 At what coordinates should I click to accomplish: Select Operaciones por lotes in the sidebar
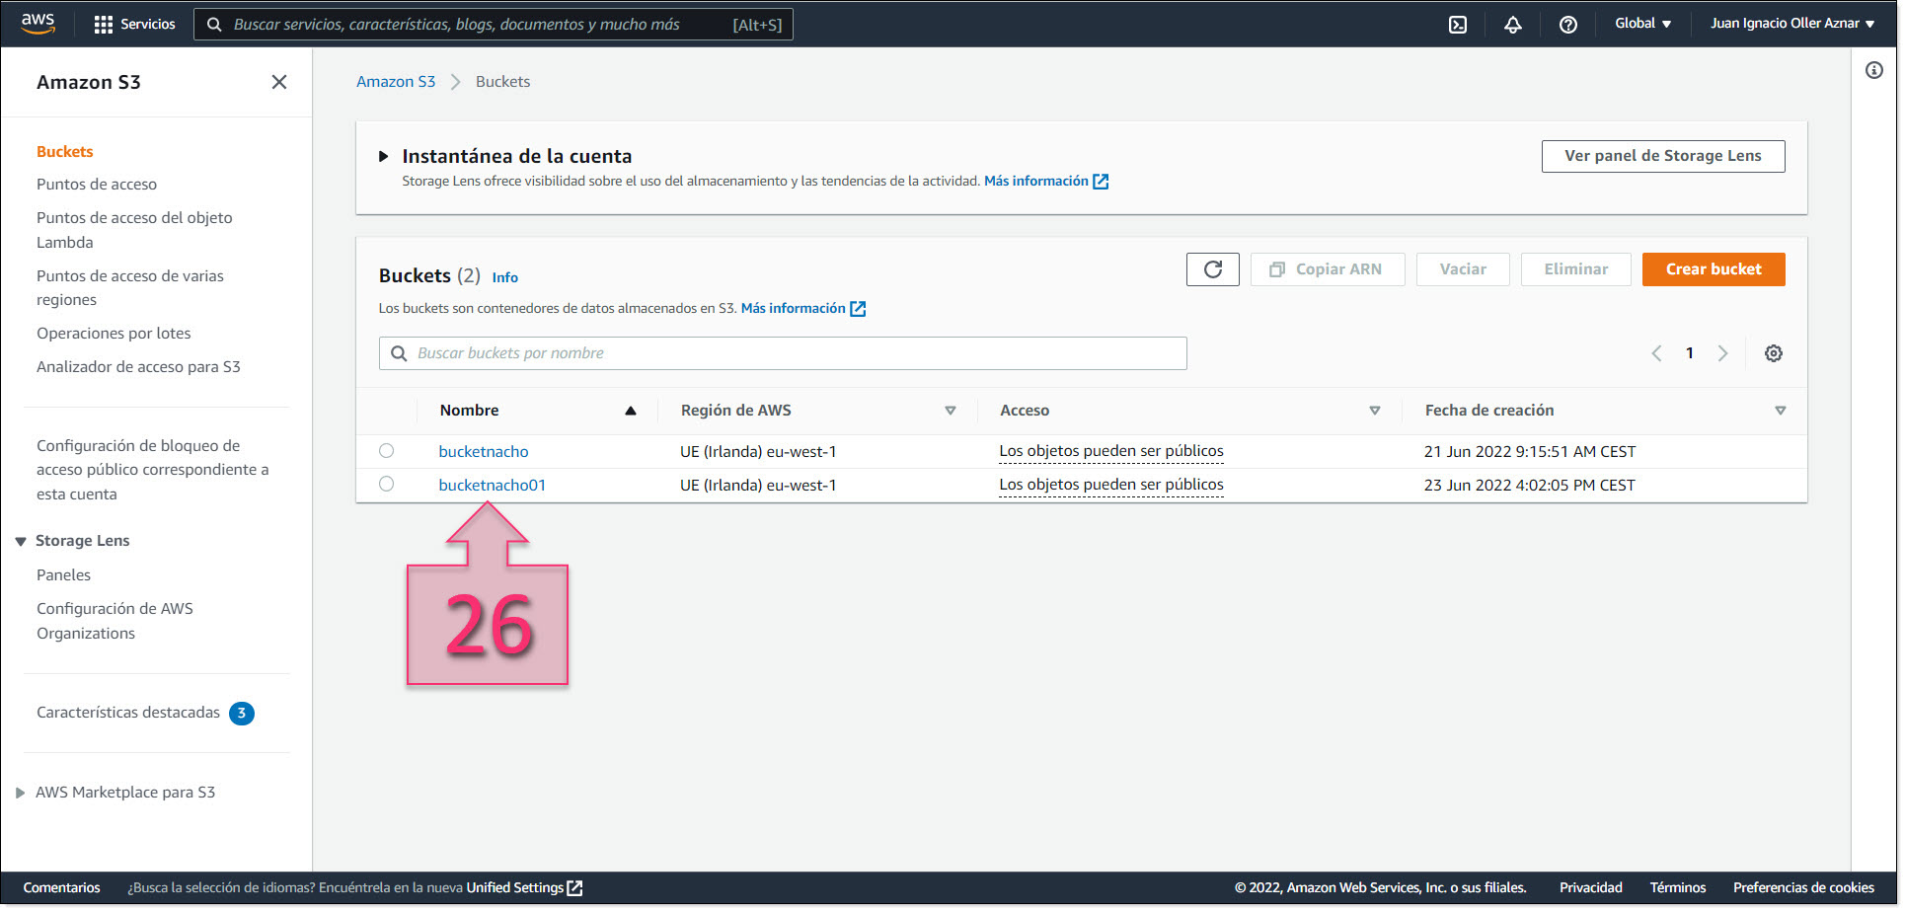click(x=114, y=333)
